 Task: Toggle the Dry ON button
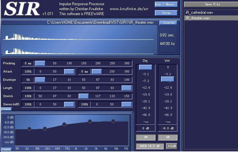pyautogui.click(x=146, y=137)
